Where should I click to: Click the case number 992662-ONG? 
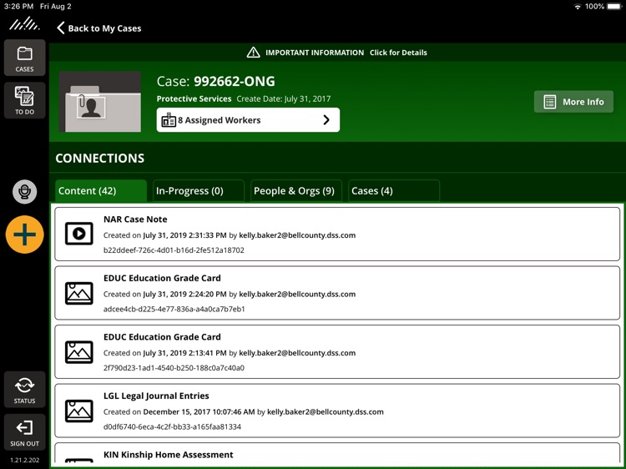[x=235, y=82]
